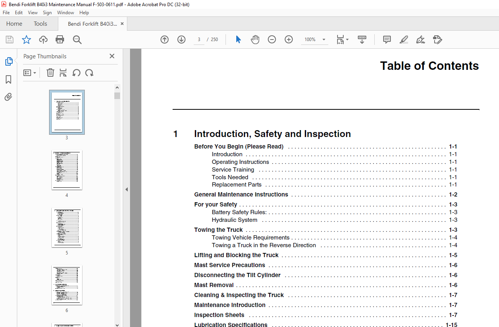Open the Sign menu

47,13
